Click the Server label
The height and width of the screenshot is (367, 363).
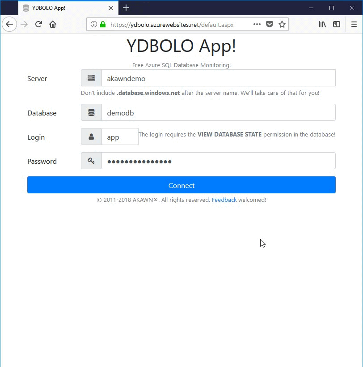37,79
